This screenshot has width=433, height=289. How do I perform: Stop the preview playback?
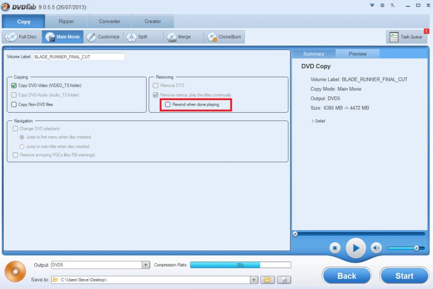tap(335, 248)
